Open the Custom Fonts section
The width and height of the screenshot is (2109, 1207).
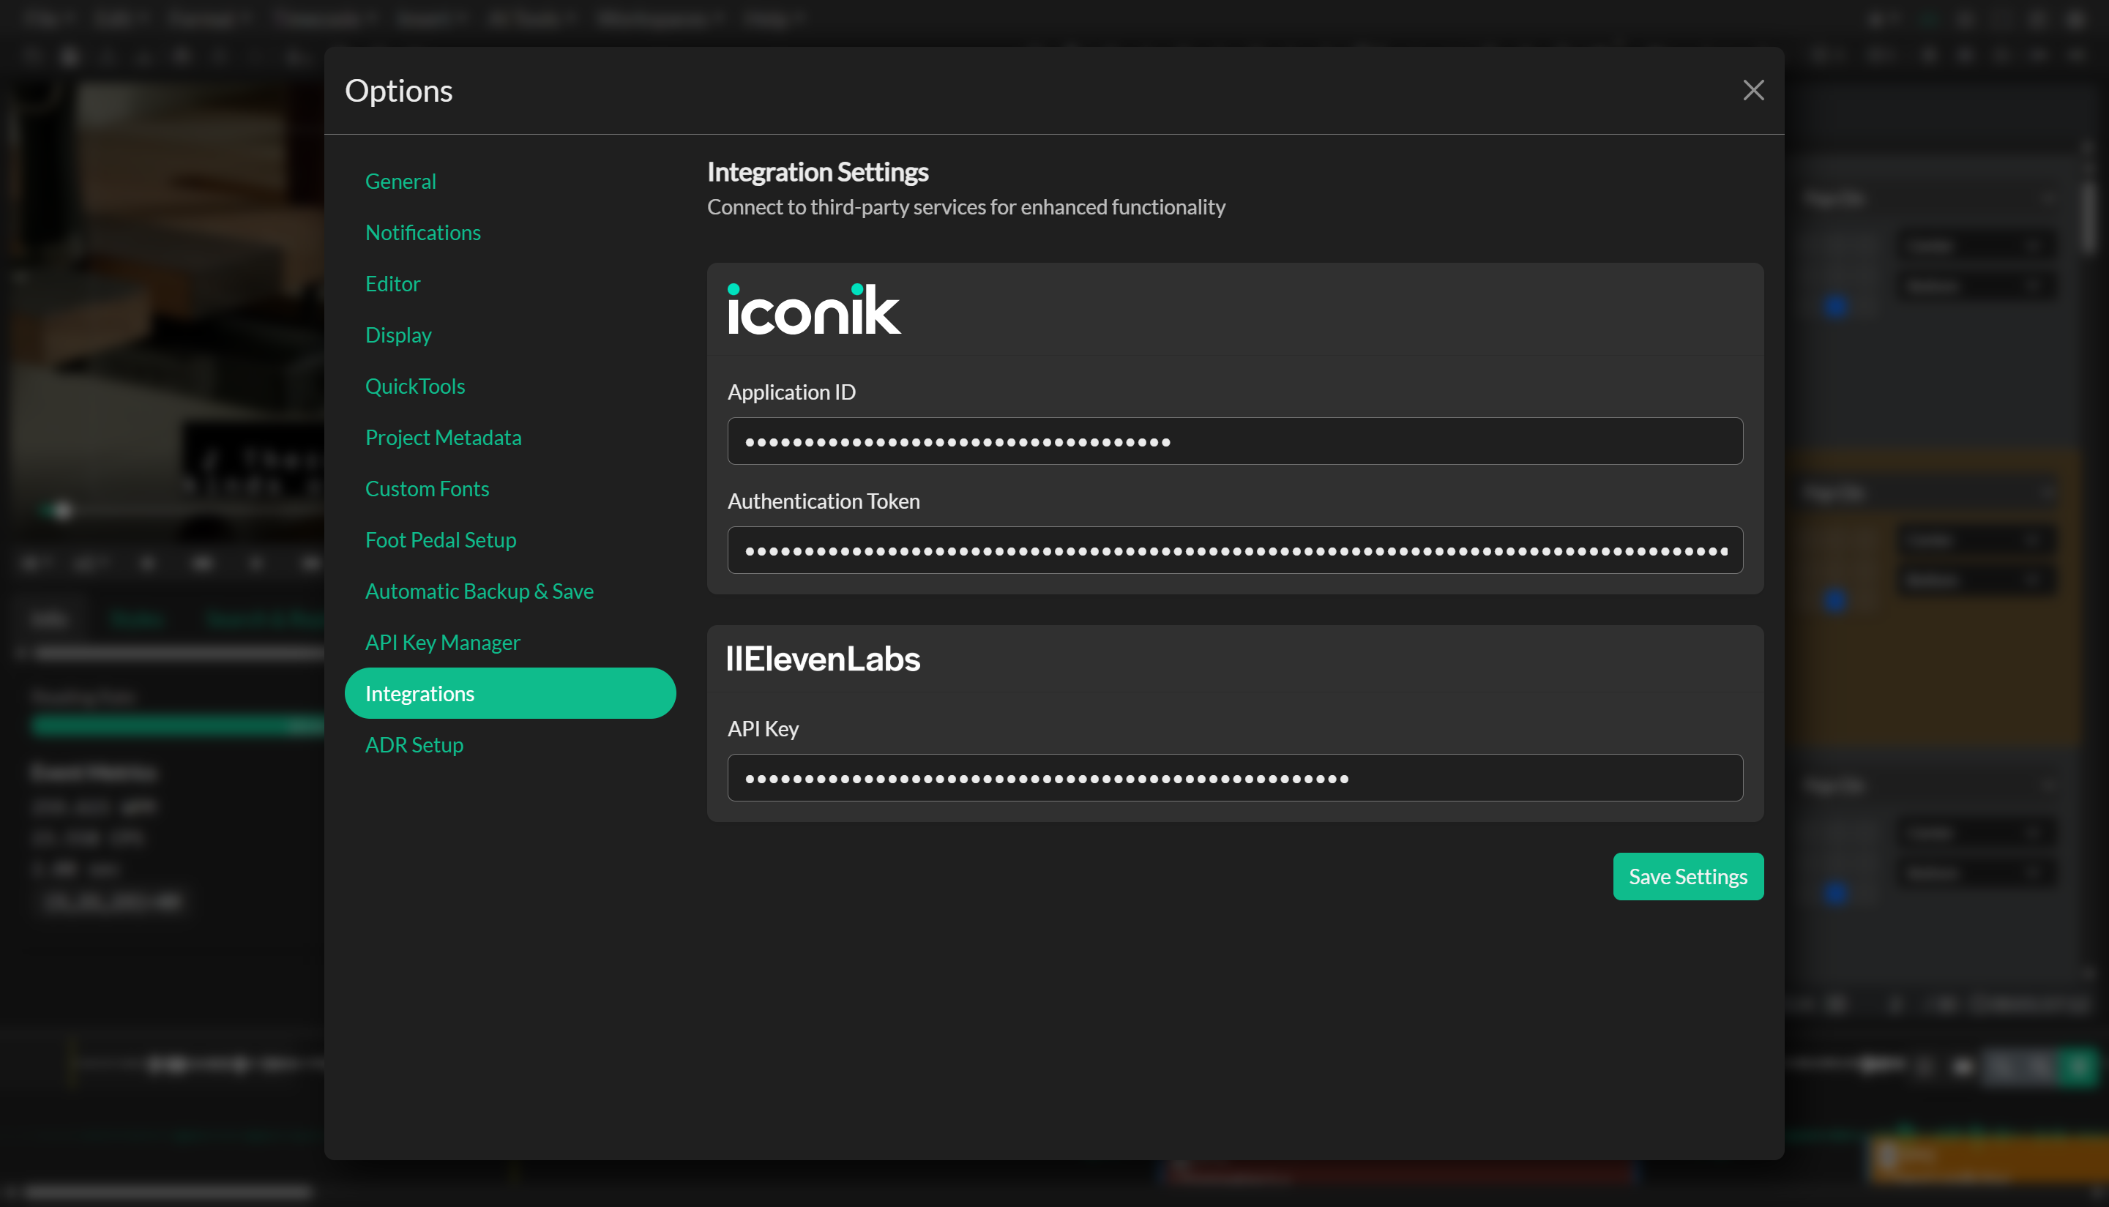coord(427,488)
